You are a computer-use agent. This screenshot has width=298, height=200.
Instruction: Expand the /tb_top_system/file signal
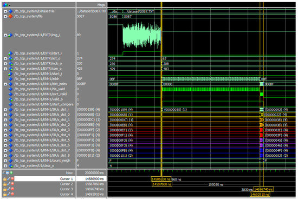pos(5,17)
